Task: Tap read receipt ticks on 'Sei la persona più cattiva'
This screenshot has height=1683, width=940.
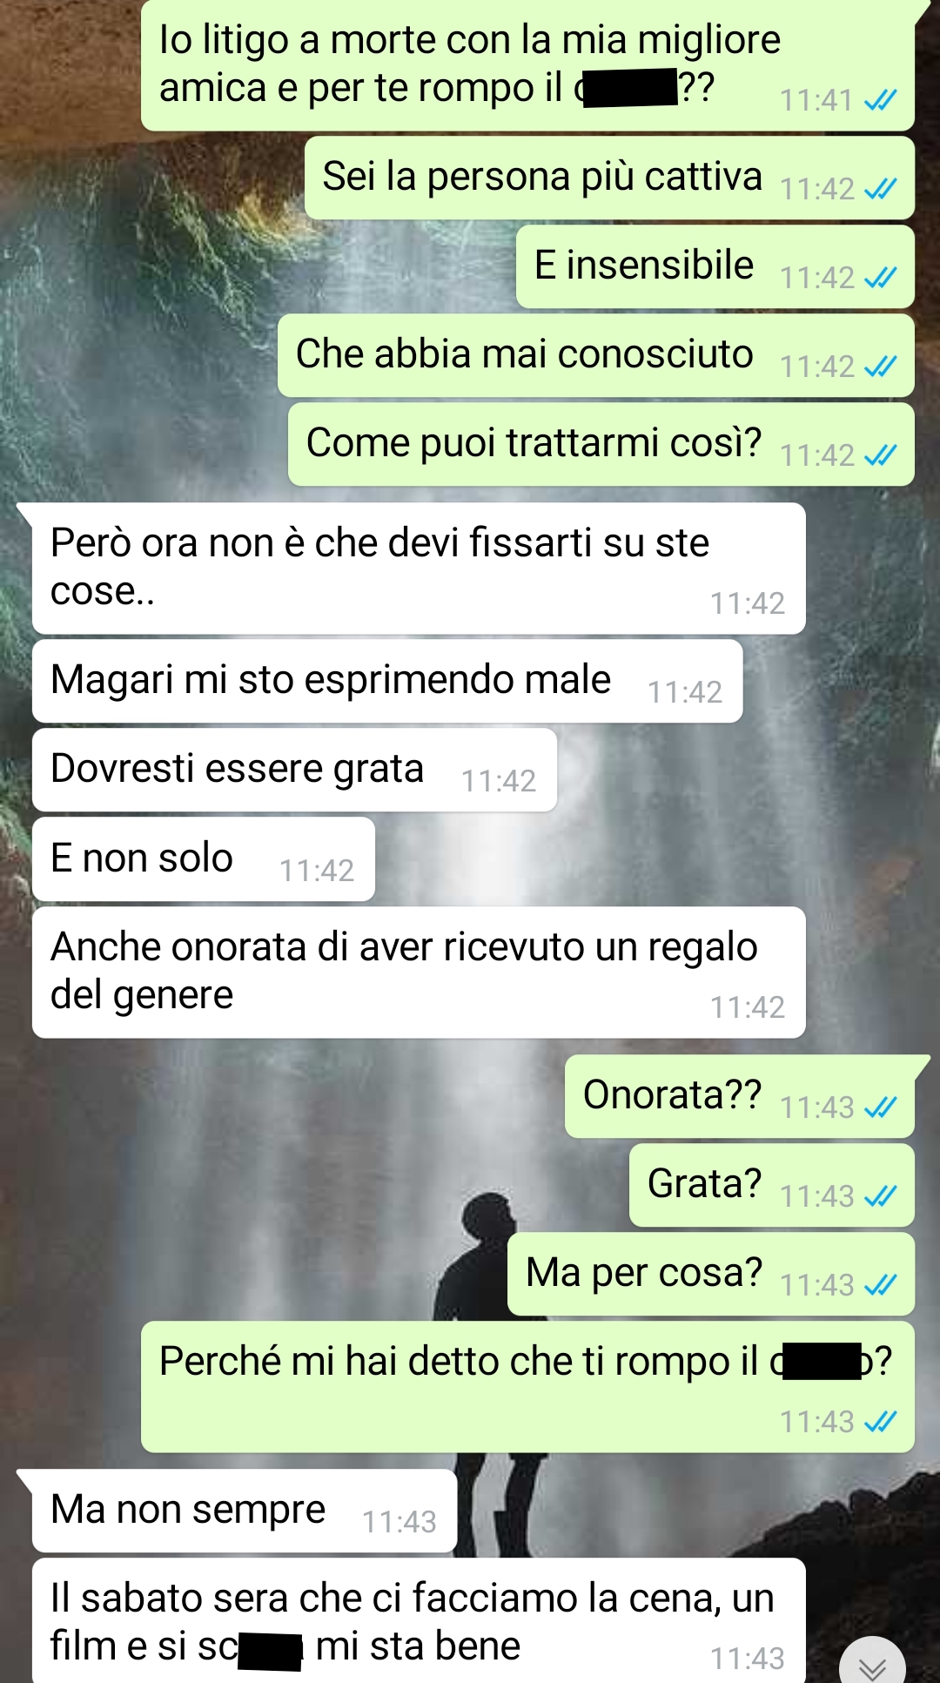Action: [x=880, y=189]
